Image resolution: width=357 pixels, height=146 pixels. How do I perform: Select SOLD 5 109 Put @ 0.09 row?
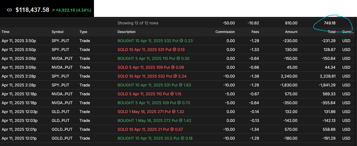[151, 67]
